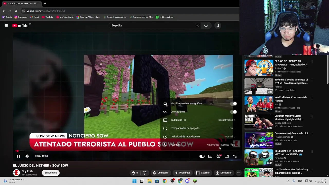This screenshot has height=185, width=329.
Task: Open the YouTube hamburger guide menu
Action: pyautogui.click(x=6, y=25)
